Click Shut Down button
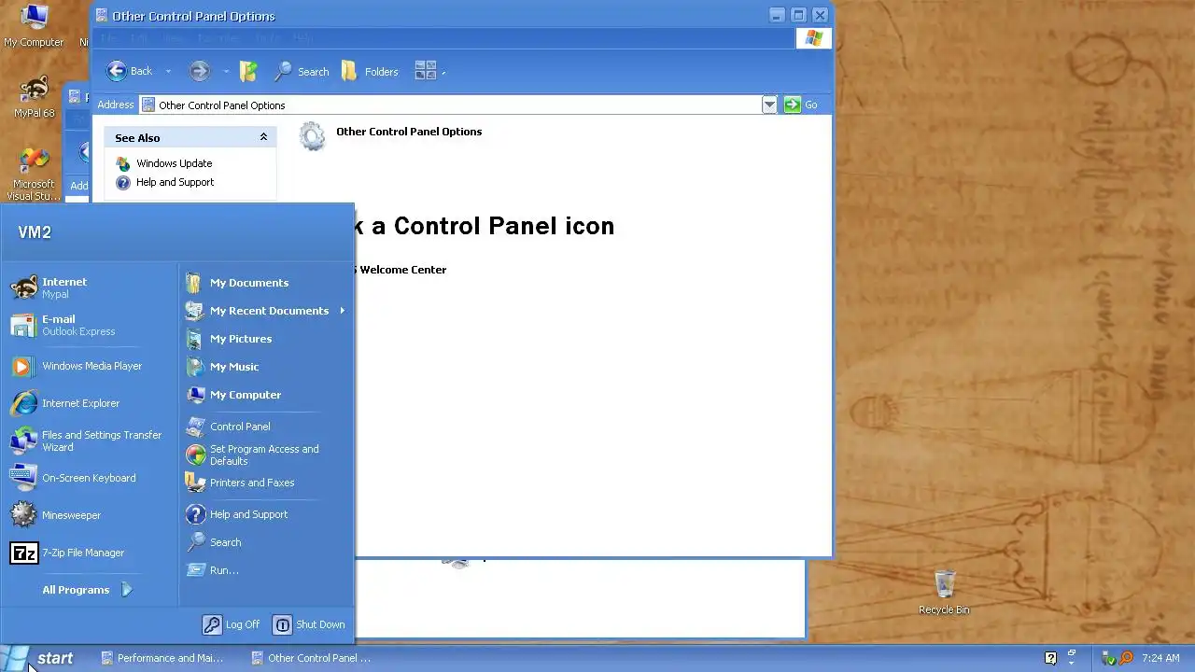 click(310, 624)
